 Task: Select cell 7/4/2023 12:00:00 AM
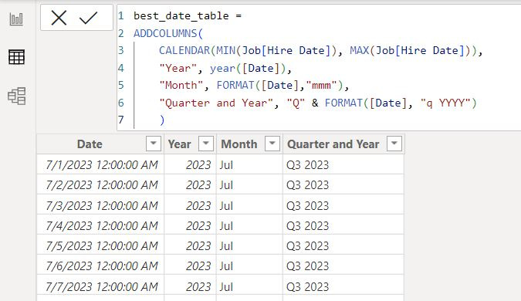click(100, 225)
